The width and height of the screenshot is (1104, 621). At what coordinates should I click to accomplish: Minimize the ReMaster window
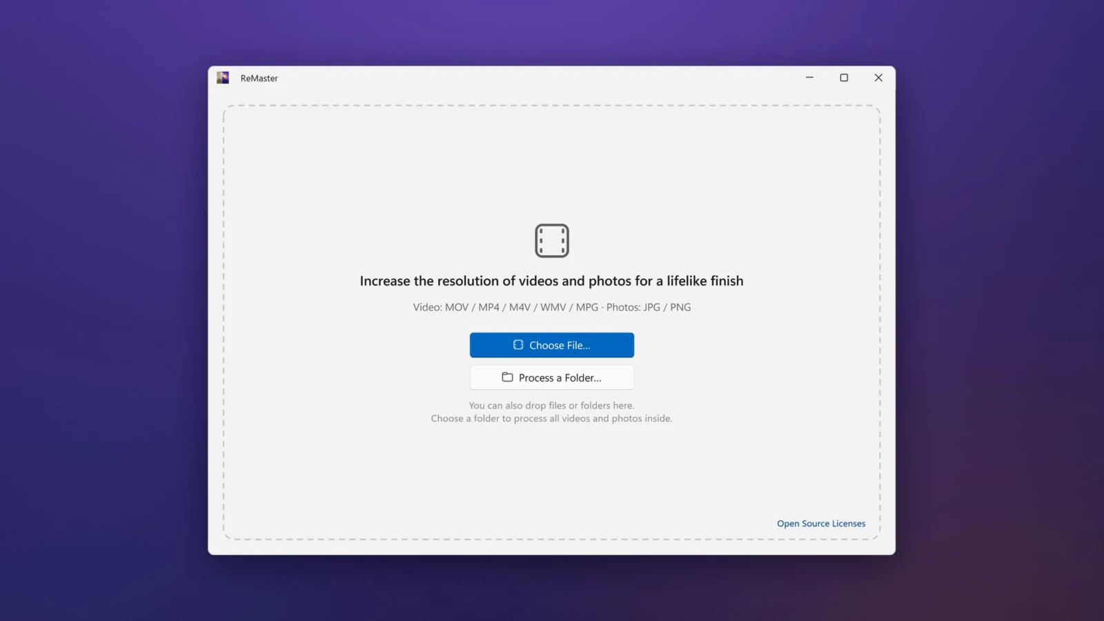[809, 78]
